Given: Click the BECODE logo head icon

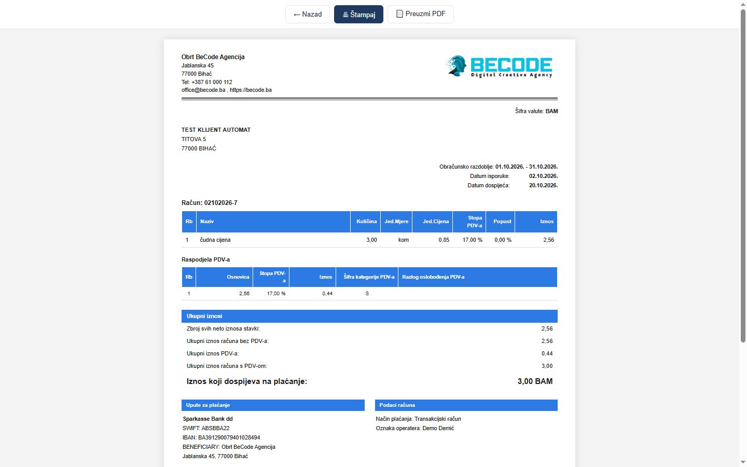Looking at the screenshot, I should point(456,66).
